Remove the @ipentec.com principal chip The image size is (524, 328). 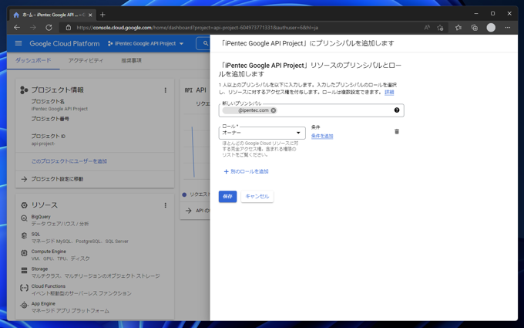[274, 110]
